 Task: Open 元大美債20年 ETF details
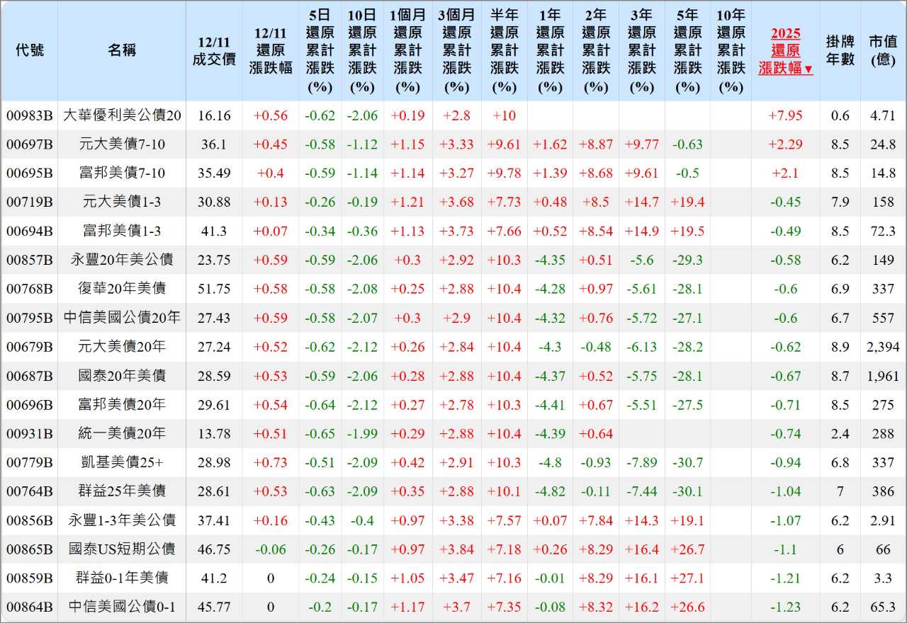point(121,347)
